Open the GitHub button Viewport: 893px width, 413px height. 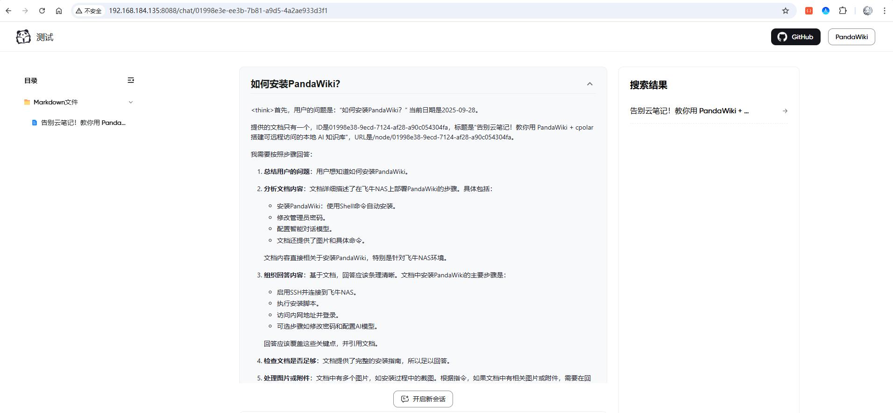[x=795, y=37]
